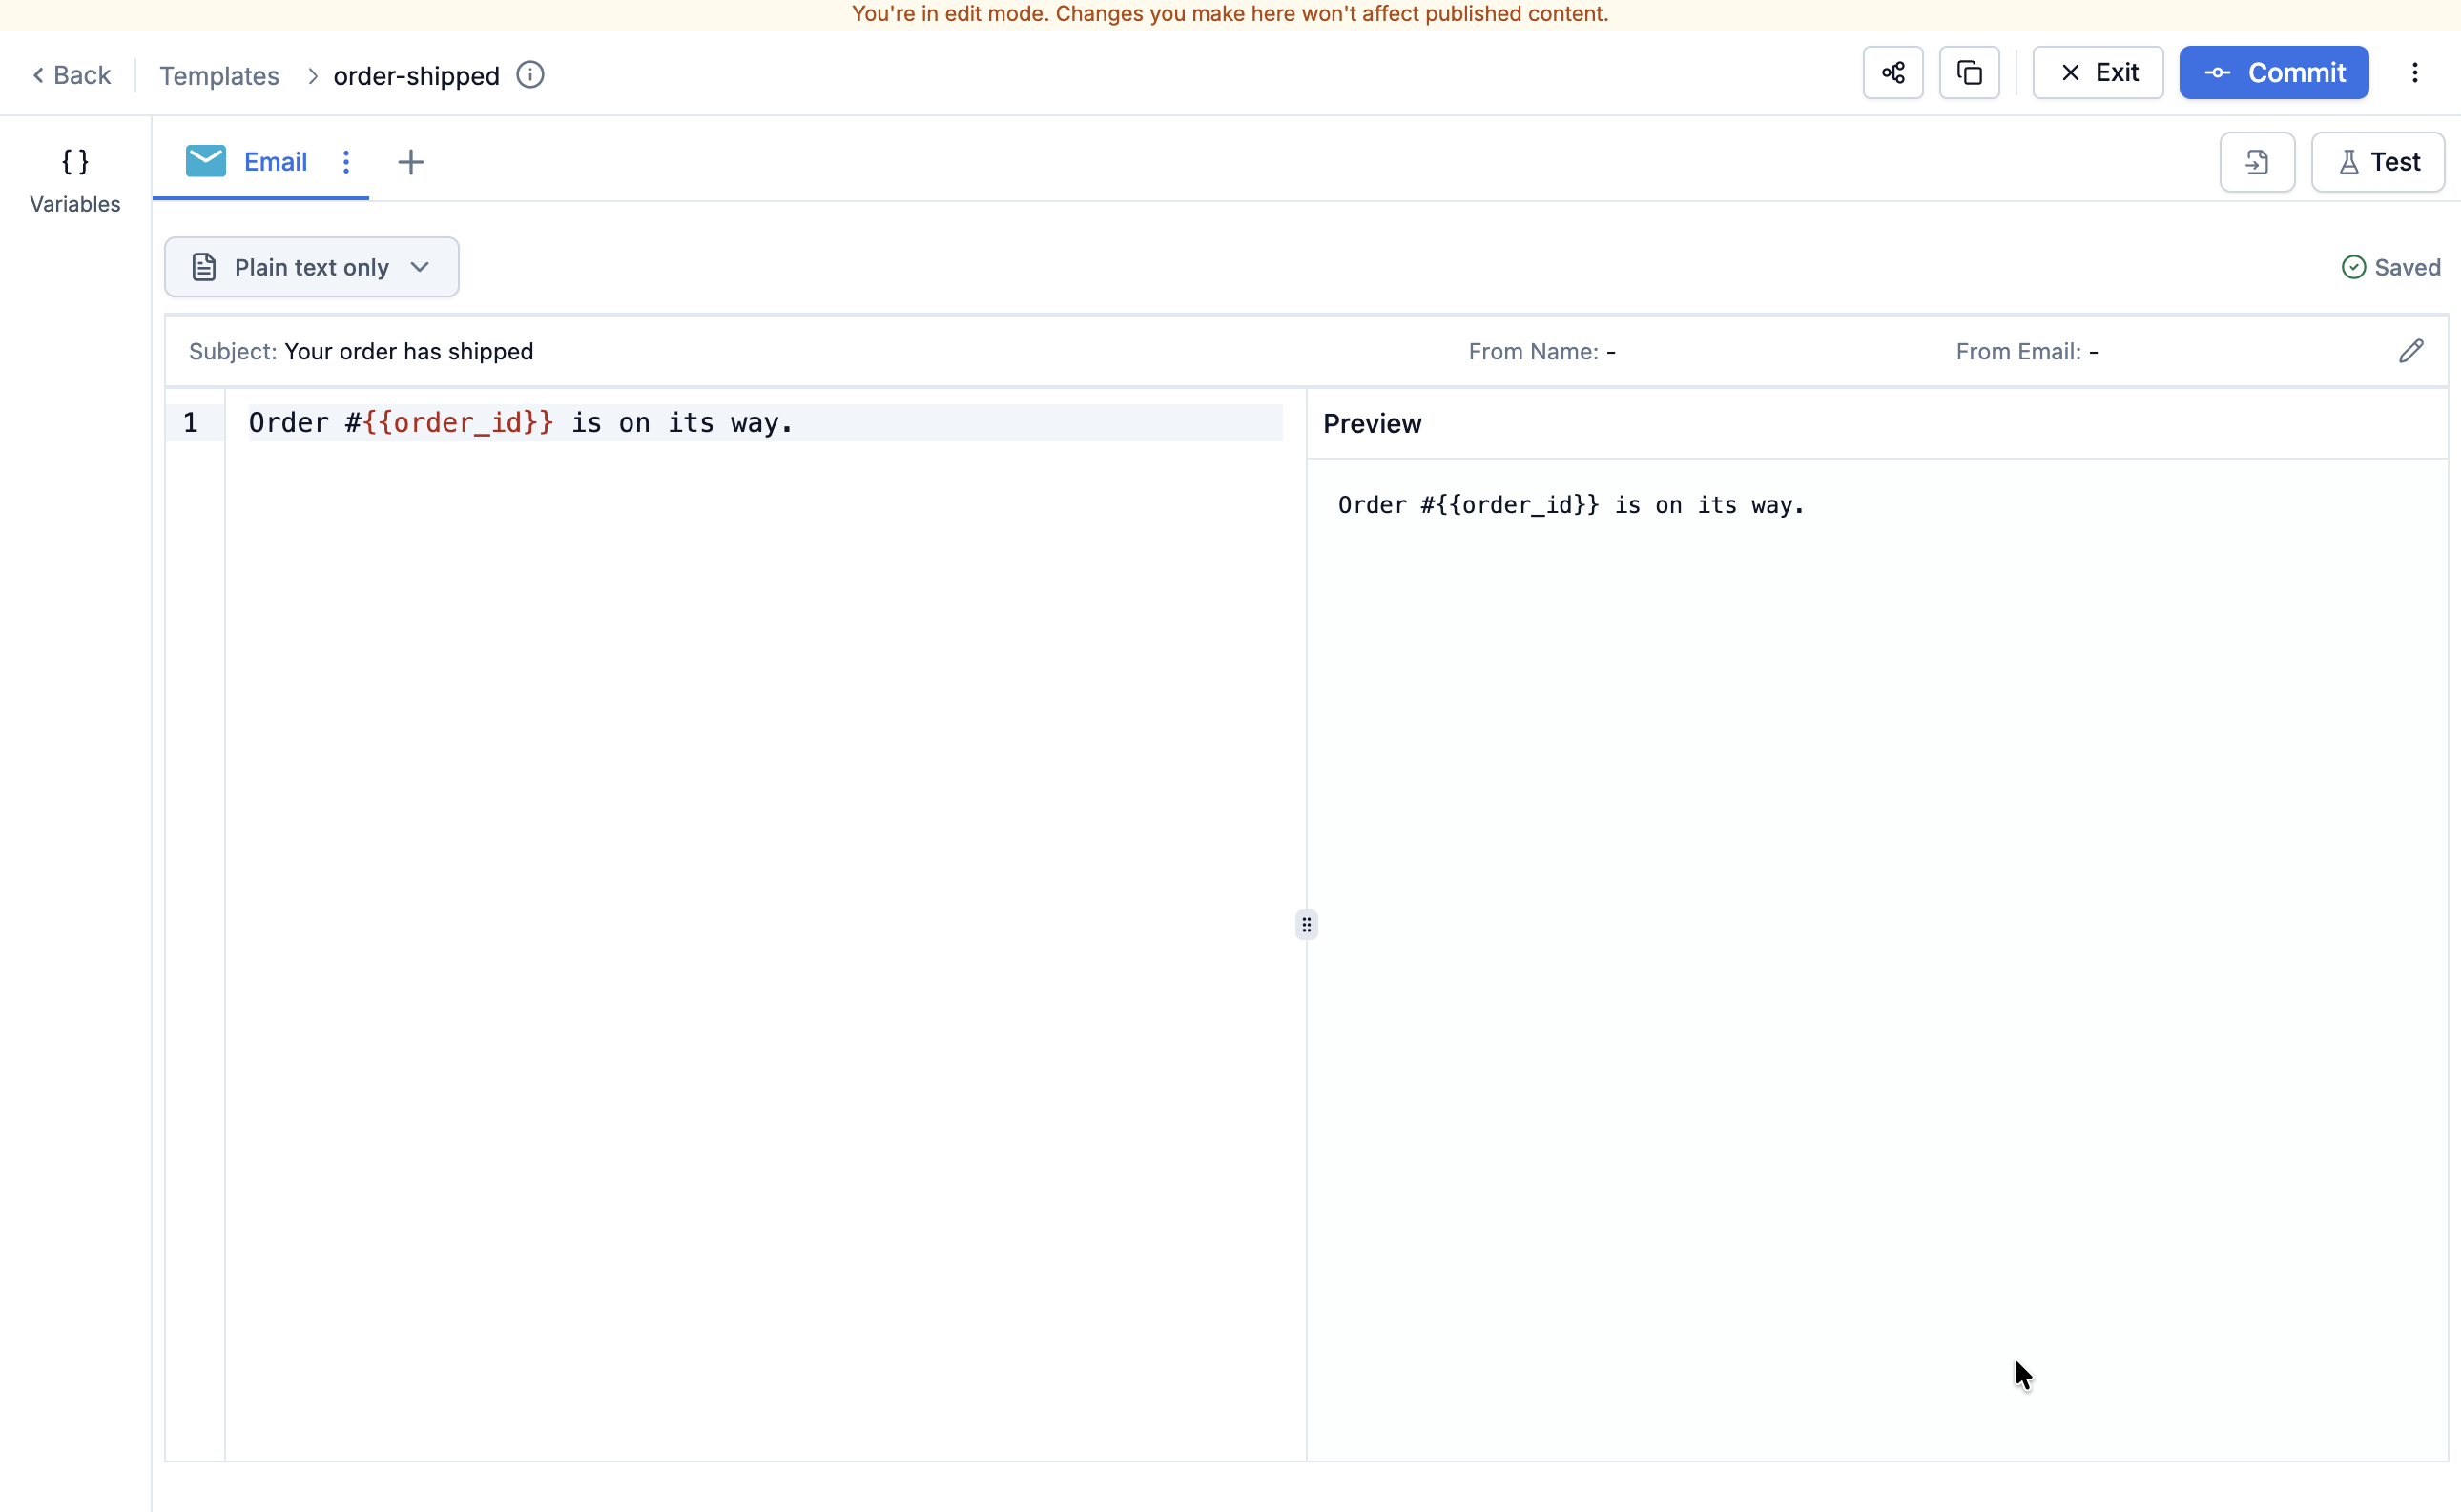The width and height of the screenshot is (2461, 1512).
Task: Expand the Plain text only dropdown
Action: point(311,267)
